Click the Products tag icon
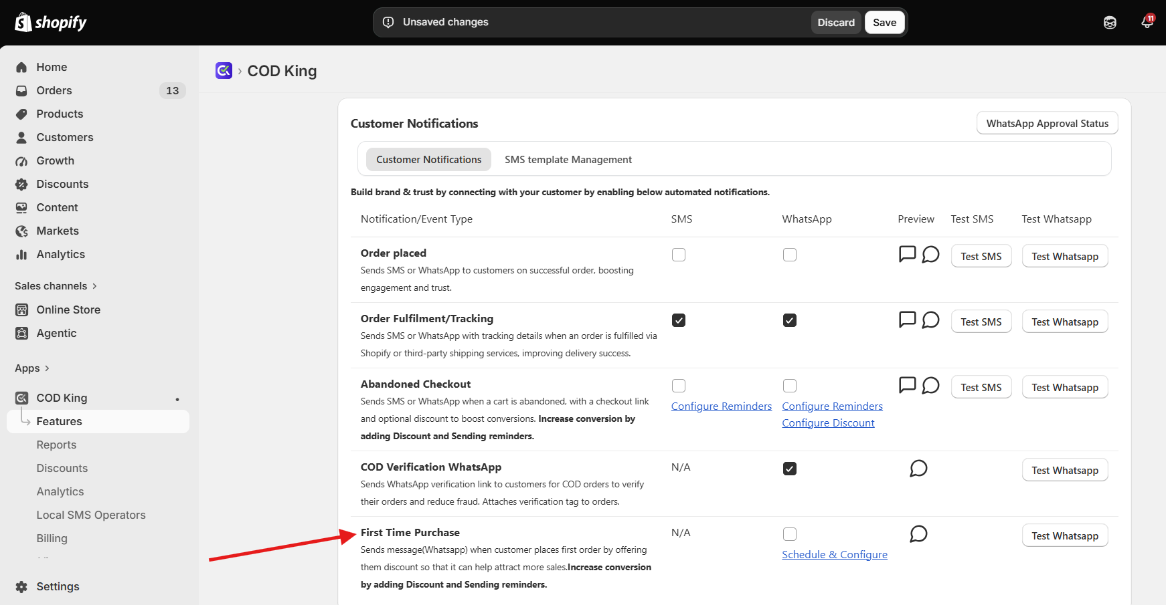The image size is (1166, 605). pos(21,114)
